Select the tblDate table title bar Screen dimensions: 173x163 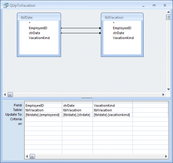coord(39,17)
